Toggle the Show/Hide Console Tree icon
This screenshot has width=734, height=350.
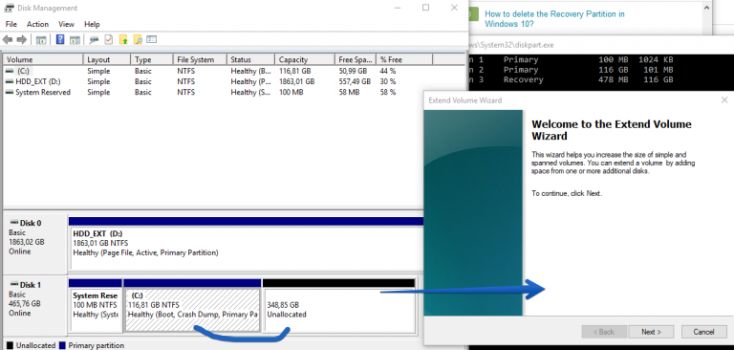point(41,40)
